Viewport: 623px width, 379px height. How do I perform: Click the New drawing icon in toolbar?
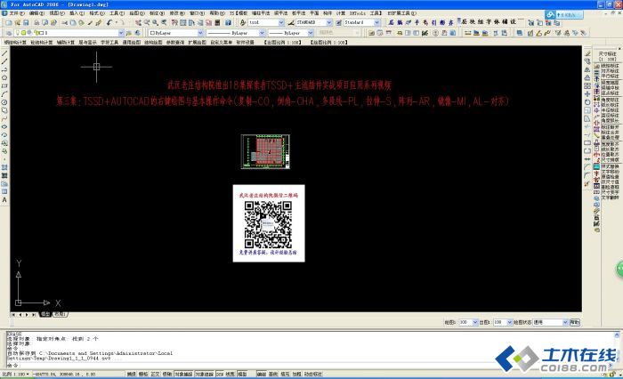click(x=8, y=22)
